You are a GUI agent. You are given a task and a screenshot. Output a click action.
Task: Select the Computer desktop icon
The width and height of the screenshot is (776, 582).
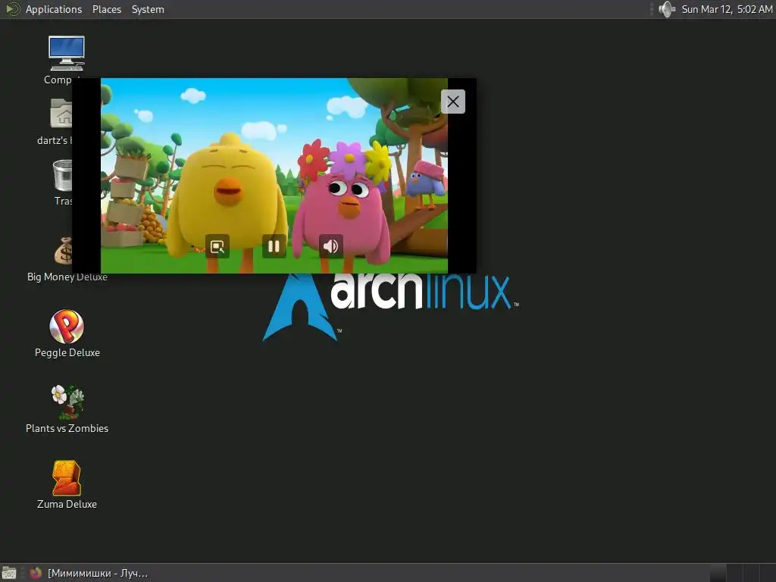(x=67, y=54)
